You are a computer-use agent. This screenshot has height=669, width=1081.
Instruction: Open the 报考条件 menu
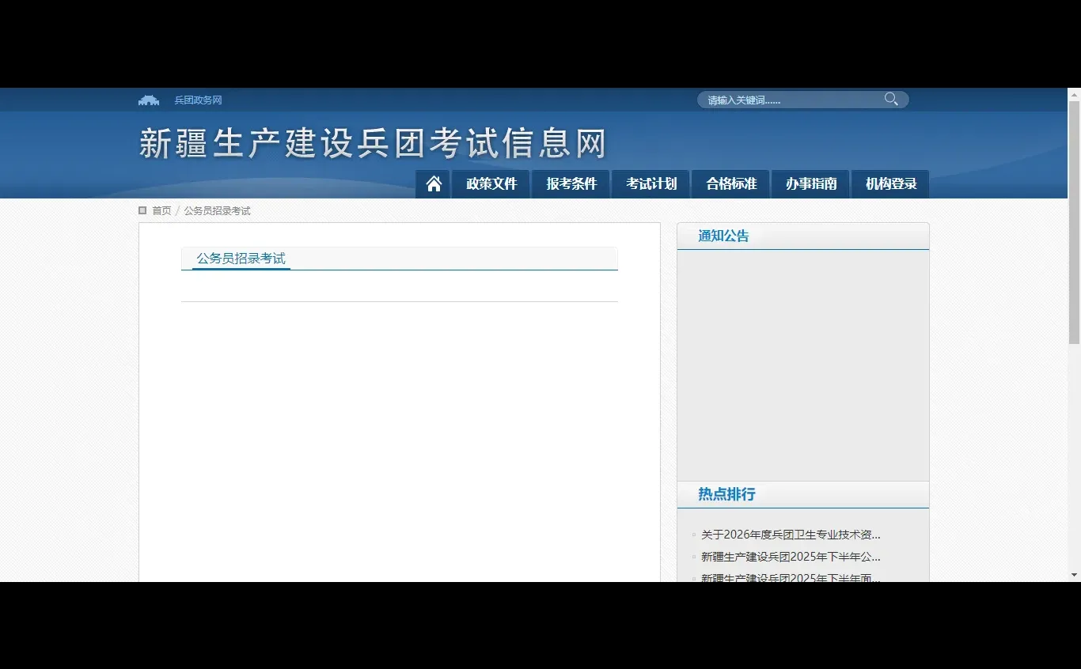point(571,183)
